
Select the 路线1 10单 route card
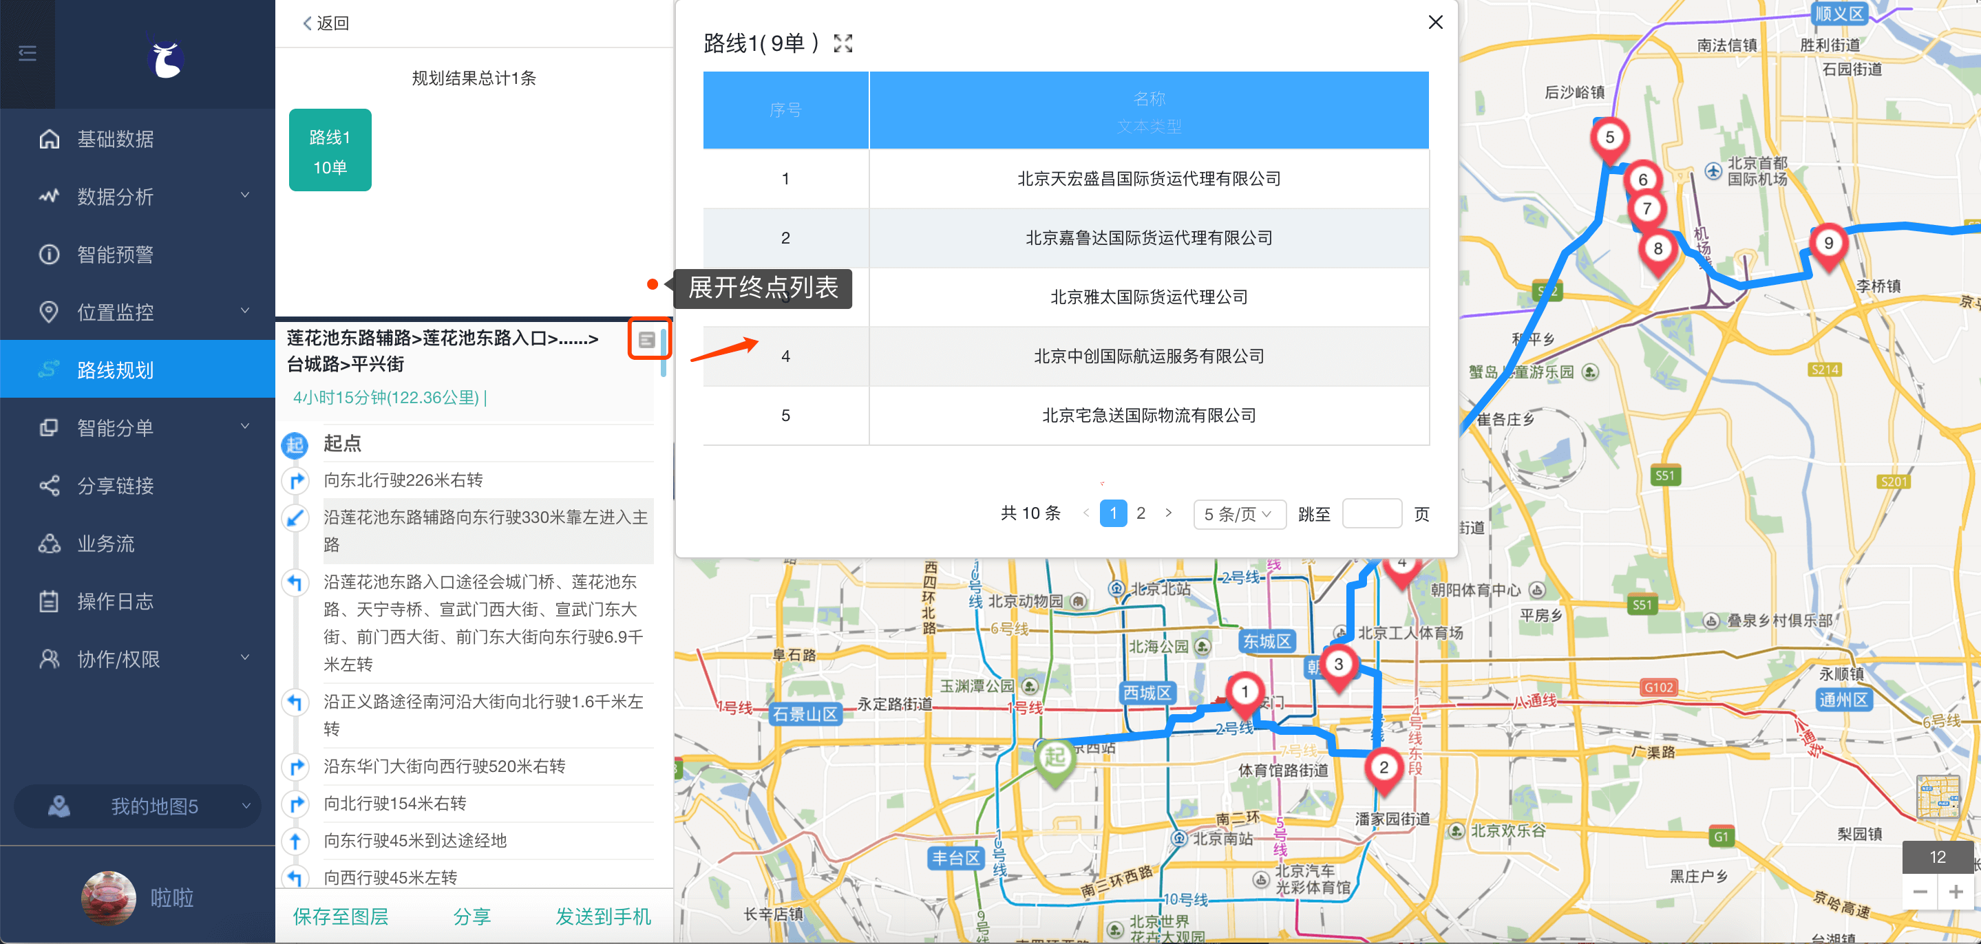pos(330,150)
